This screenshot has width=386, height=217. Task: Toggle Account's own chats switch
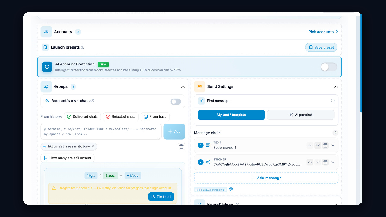[x=176, y=102]
